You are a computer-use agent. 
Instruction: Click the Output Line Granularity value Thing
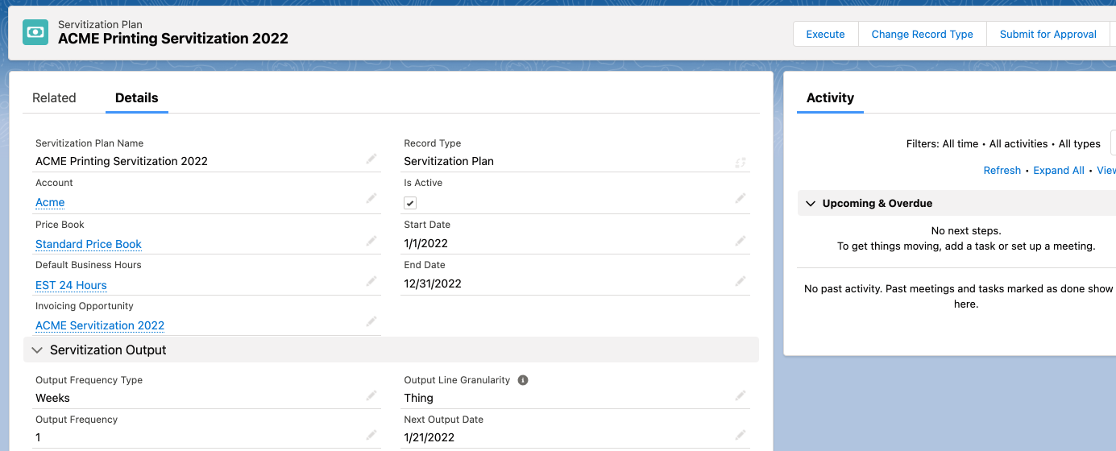coord(418,398)
